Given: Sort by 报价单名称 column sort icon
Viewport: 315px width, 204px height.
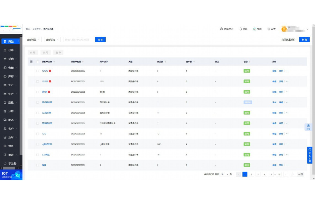Looking at the screenshot, I should coord(54,62).
